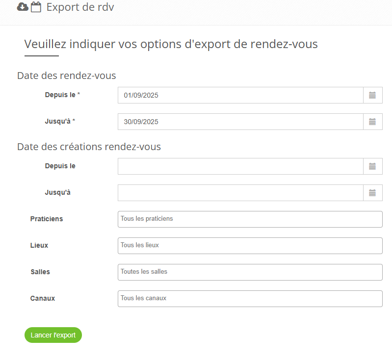
Task: Open the Tous les lieux selector
Action: (250, 246)
